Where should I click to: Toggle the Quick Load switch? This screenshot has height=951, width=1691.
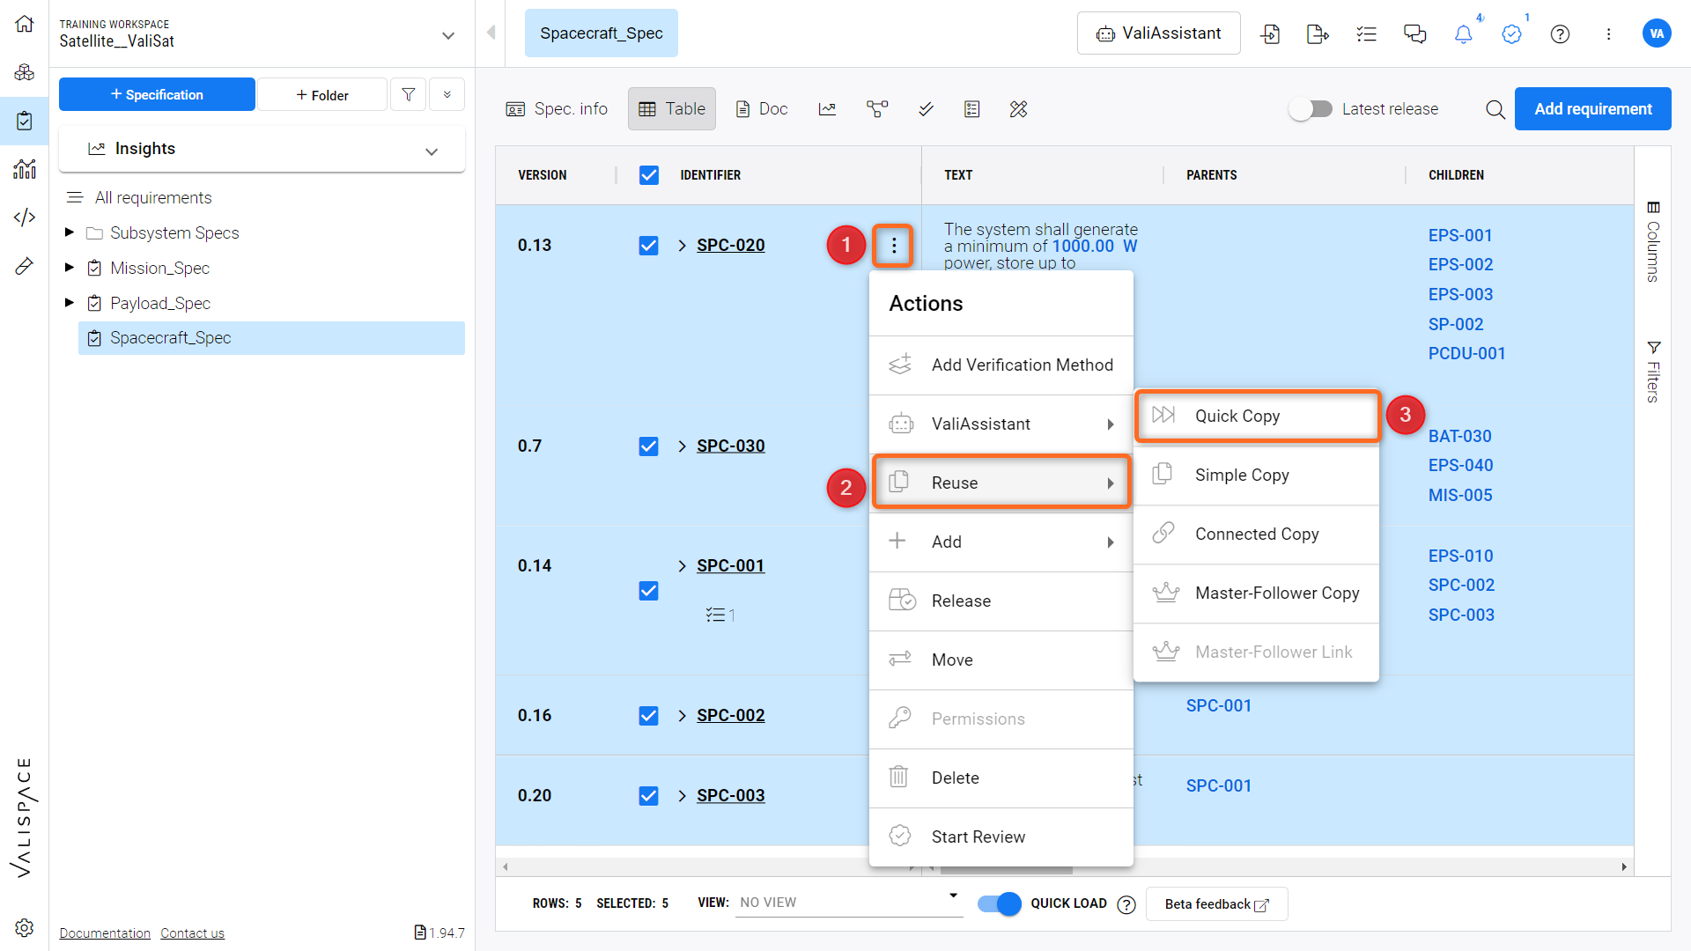pos(1000,903)
